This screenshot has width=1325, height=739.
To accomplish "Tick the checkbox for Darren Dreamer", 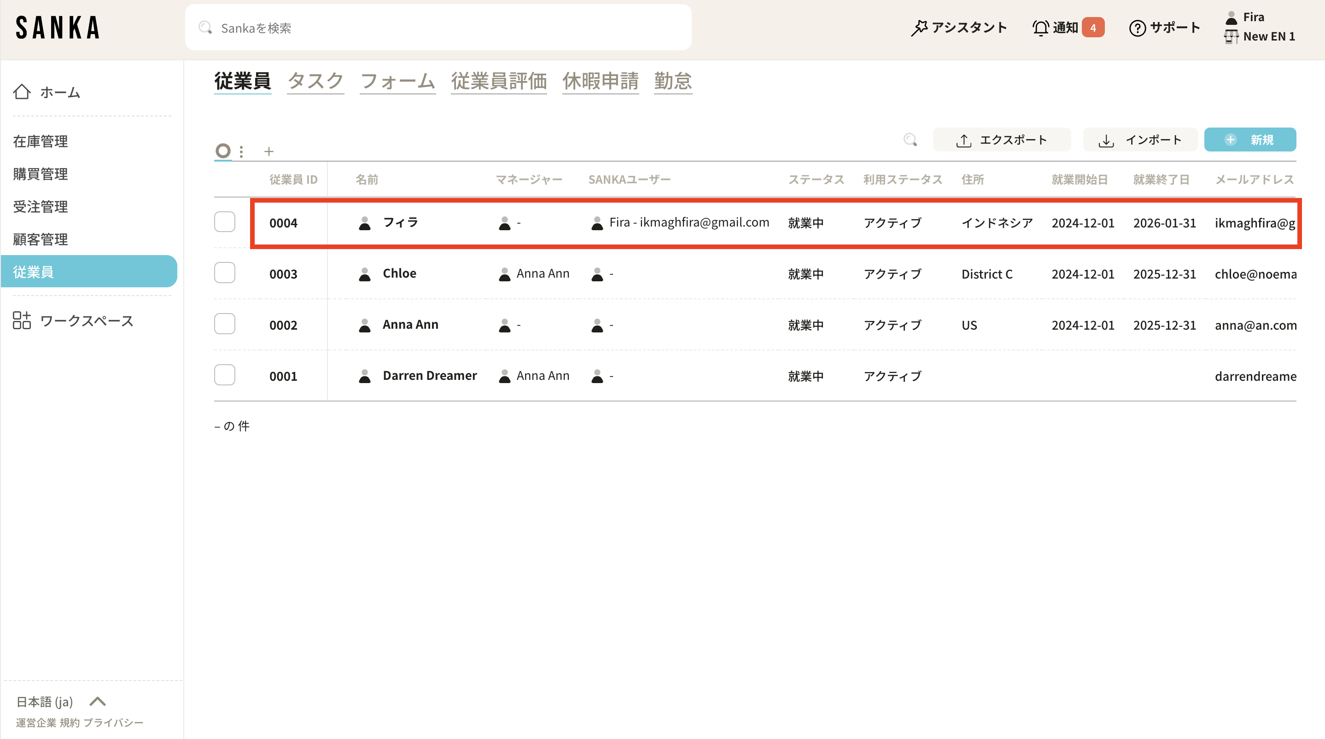I will tap(225, 375).
